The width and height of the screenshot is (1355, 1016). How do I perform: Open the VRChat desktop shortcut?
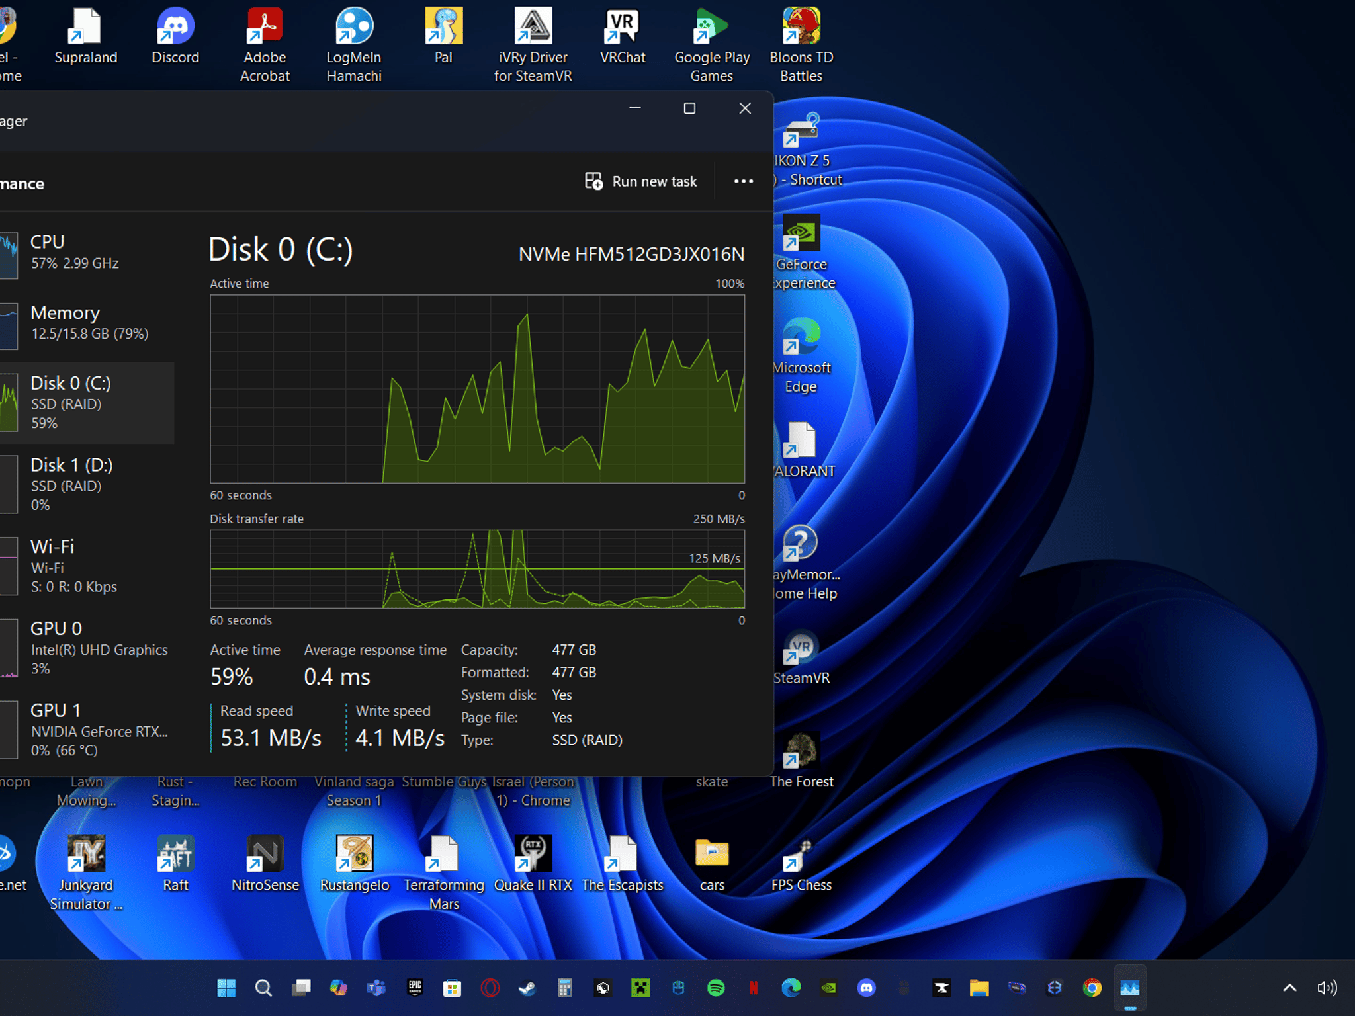pyautogui.click(x=623, y=36)
